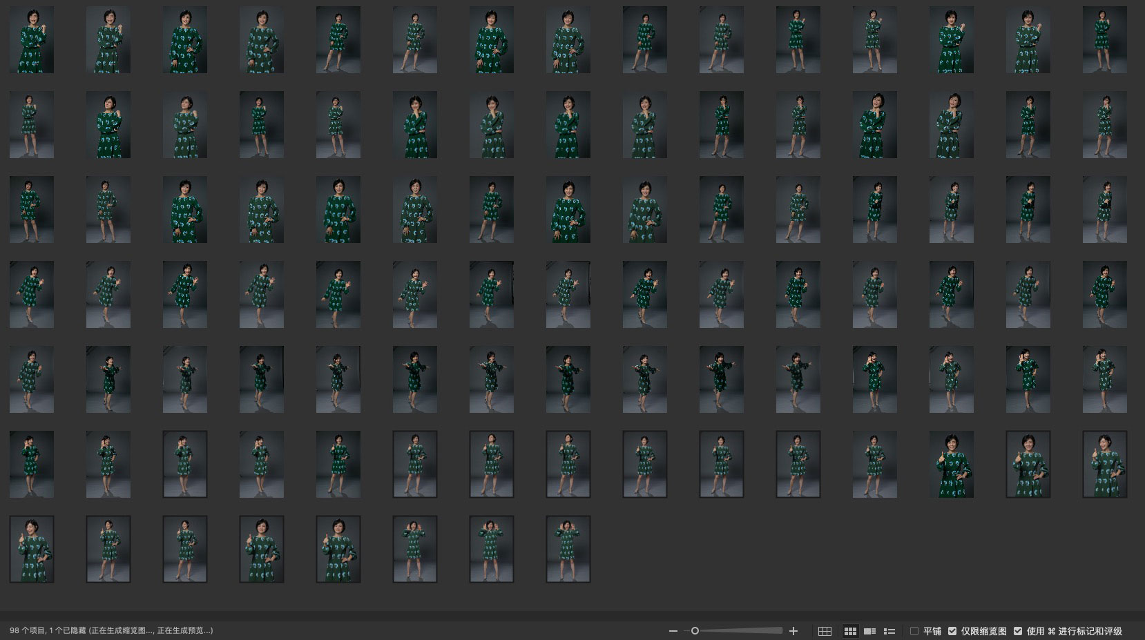Uncheck the 仅限缩览图 checkbox
Image resolution: width=1145 pixels, height=640 pixels.
952,631
